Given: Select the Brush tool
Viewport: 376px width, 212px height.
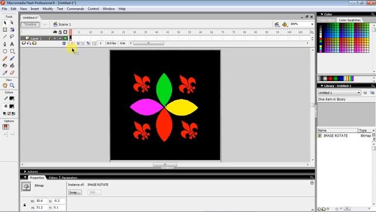Looking at the screenshot, I should (12, 58).
